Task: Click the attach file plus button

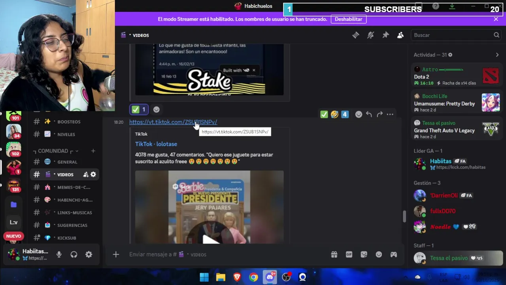Action: click(116, 255)
